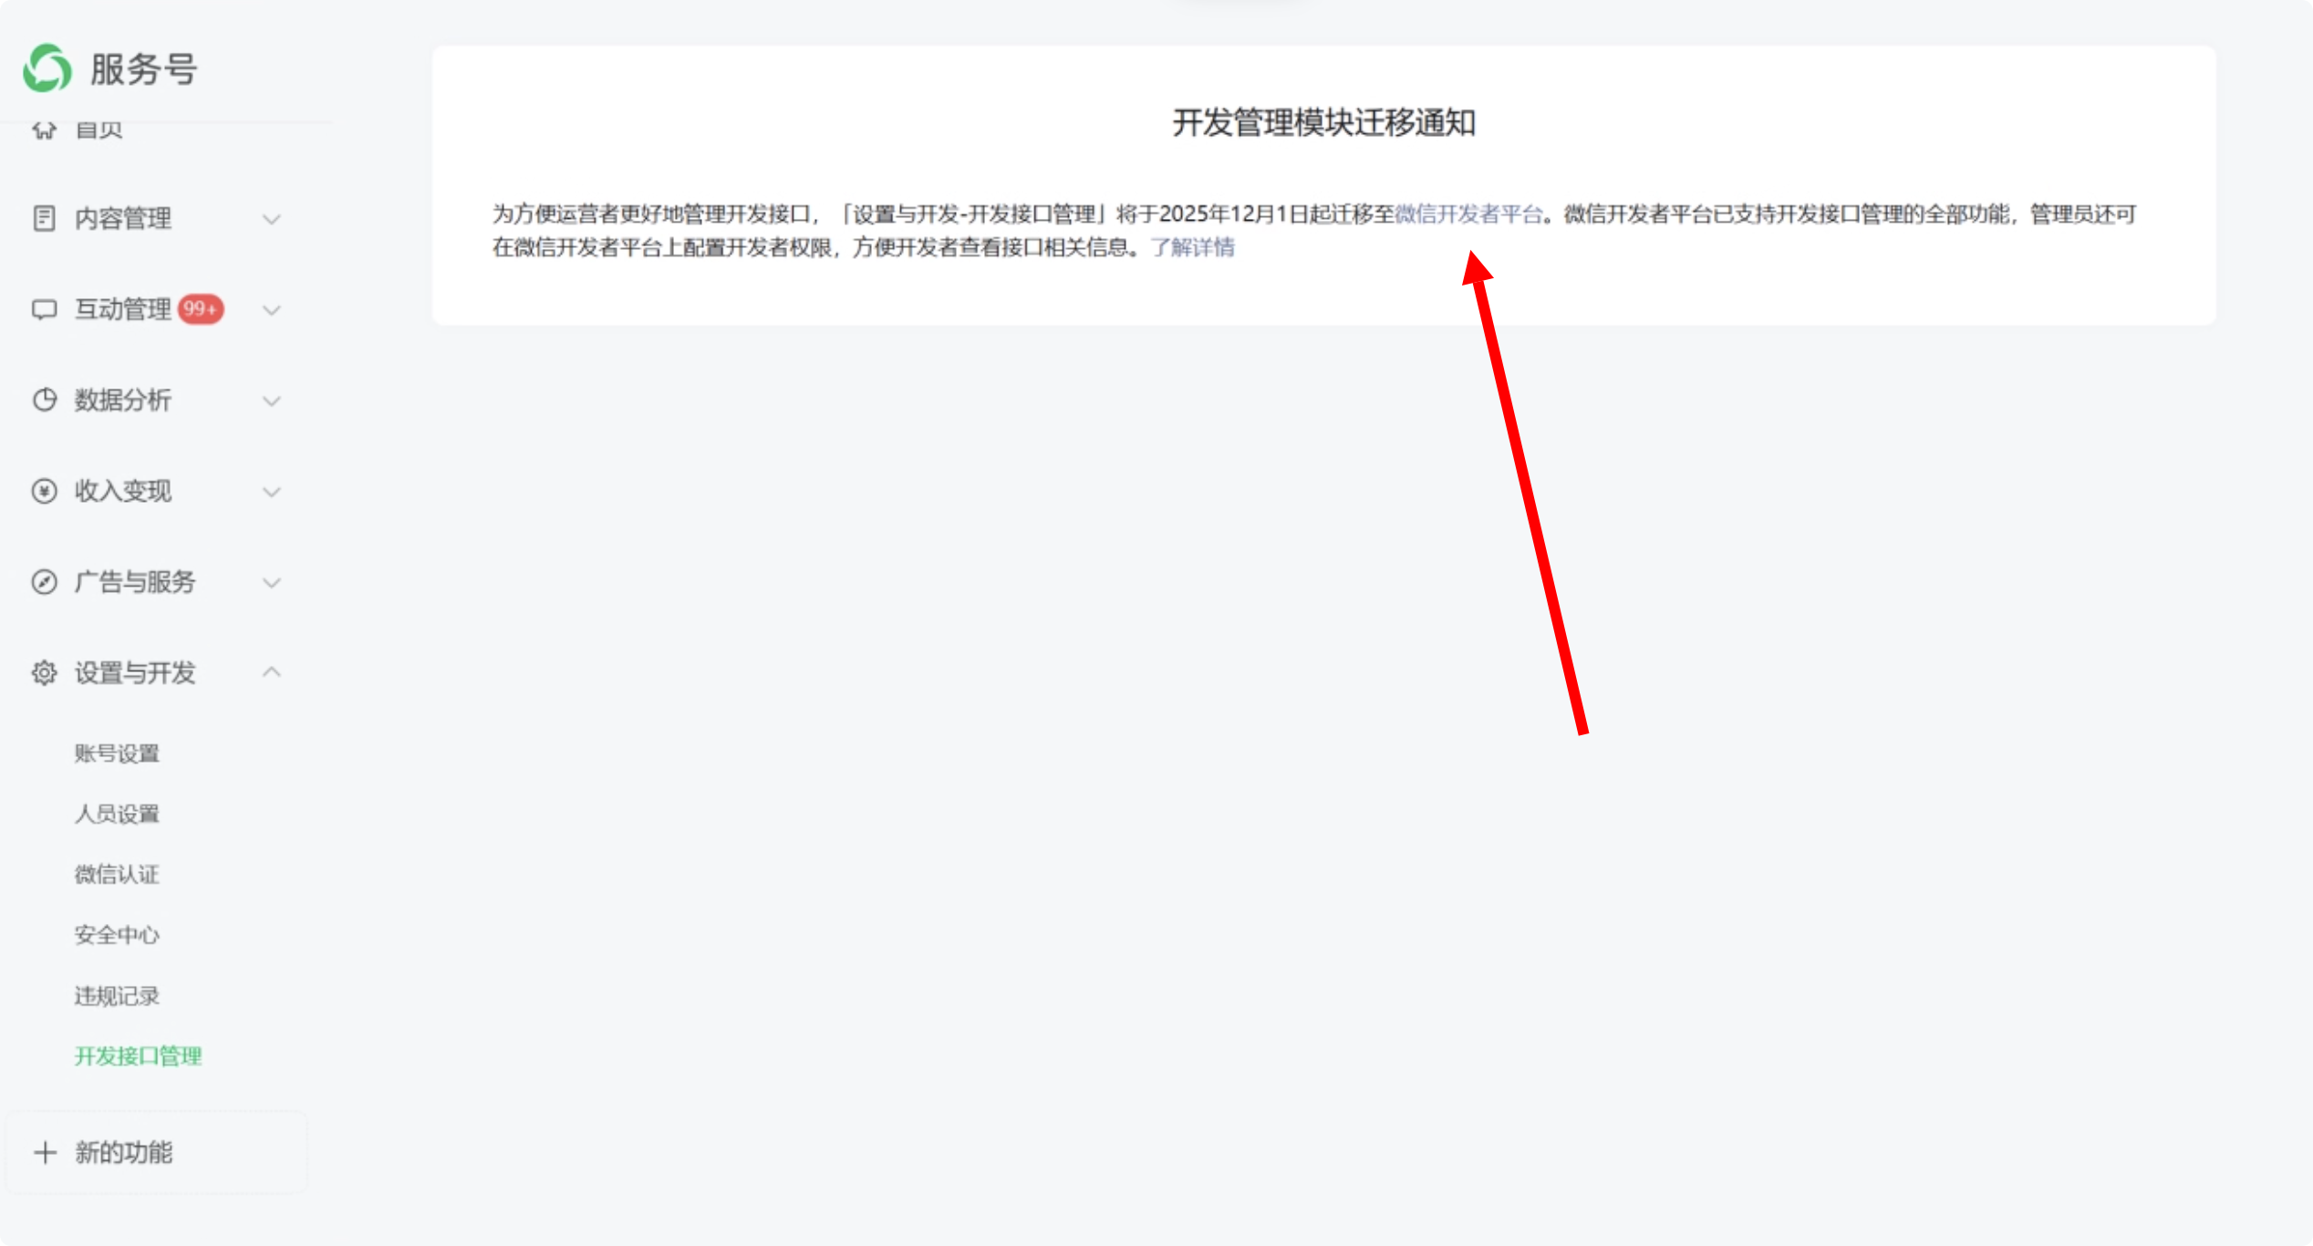
Task: Collapse the 设置与开发 section chevron
Action: 271,672
